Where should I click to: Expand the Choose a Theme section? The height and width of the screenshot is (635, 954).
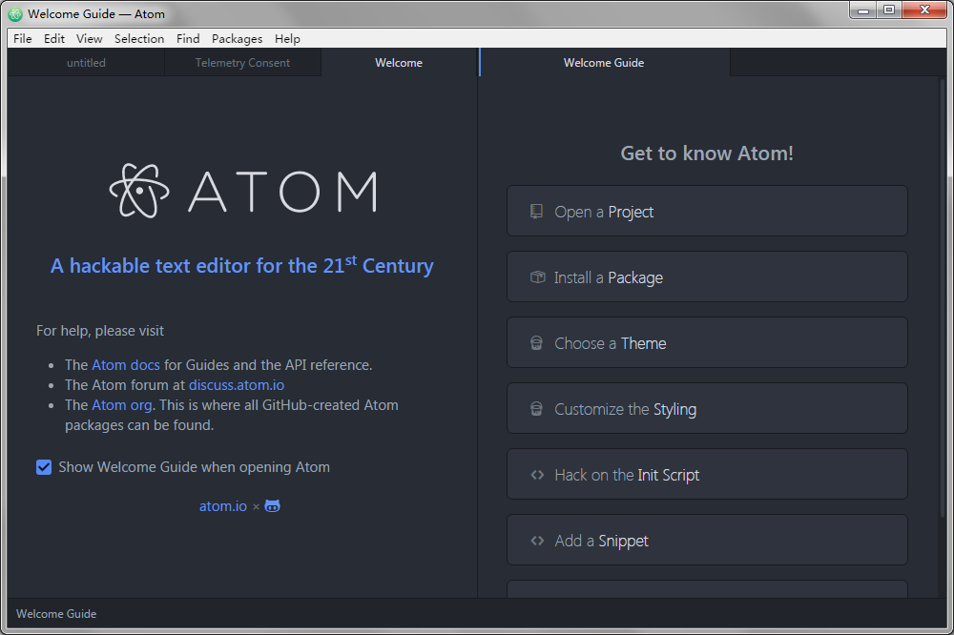(706, 343)
